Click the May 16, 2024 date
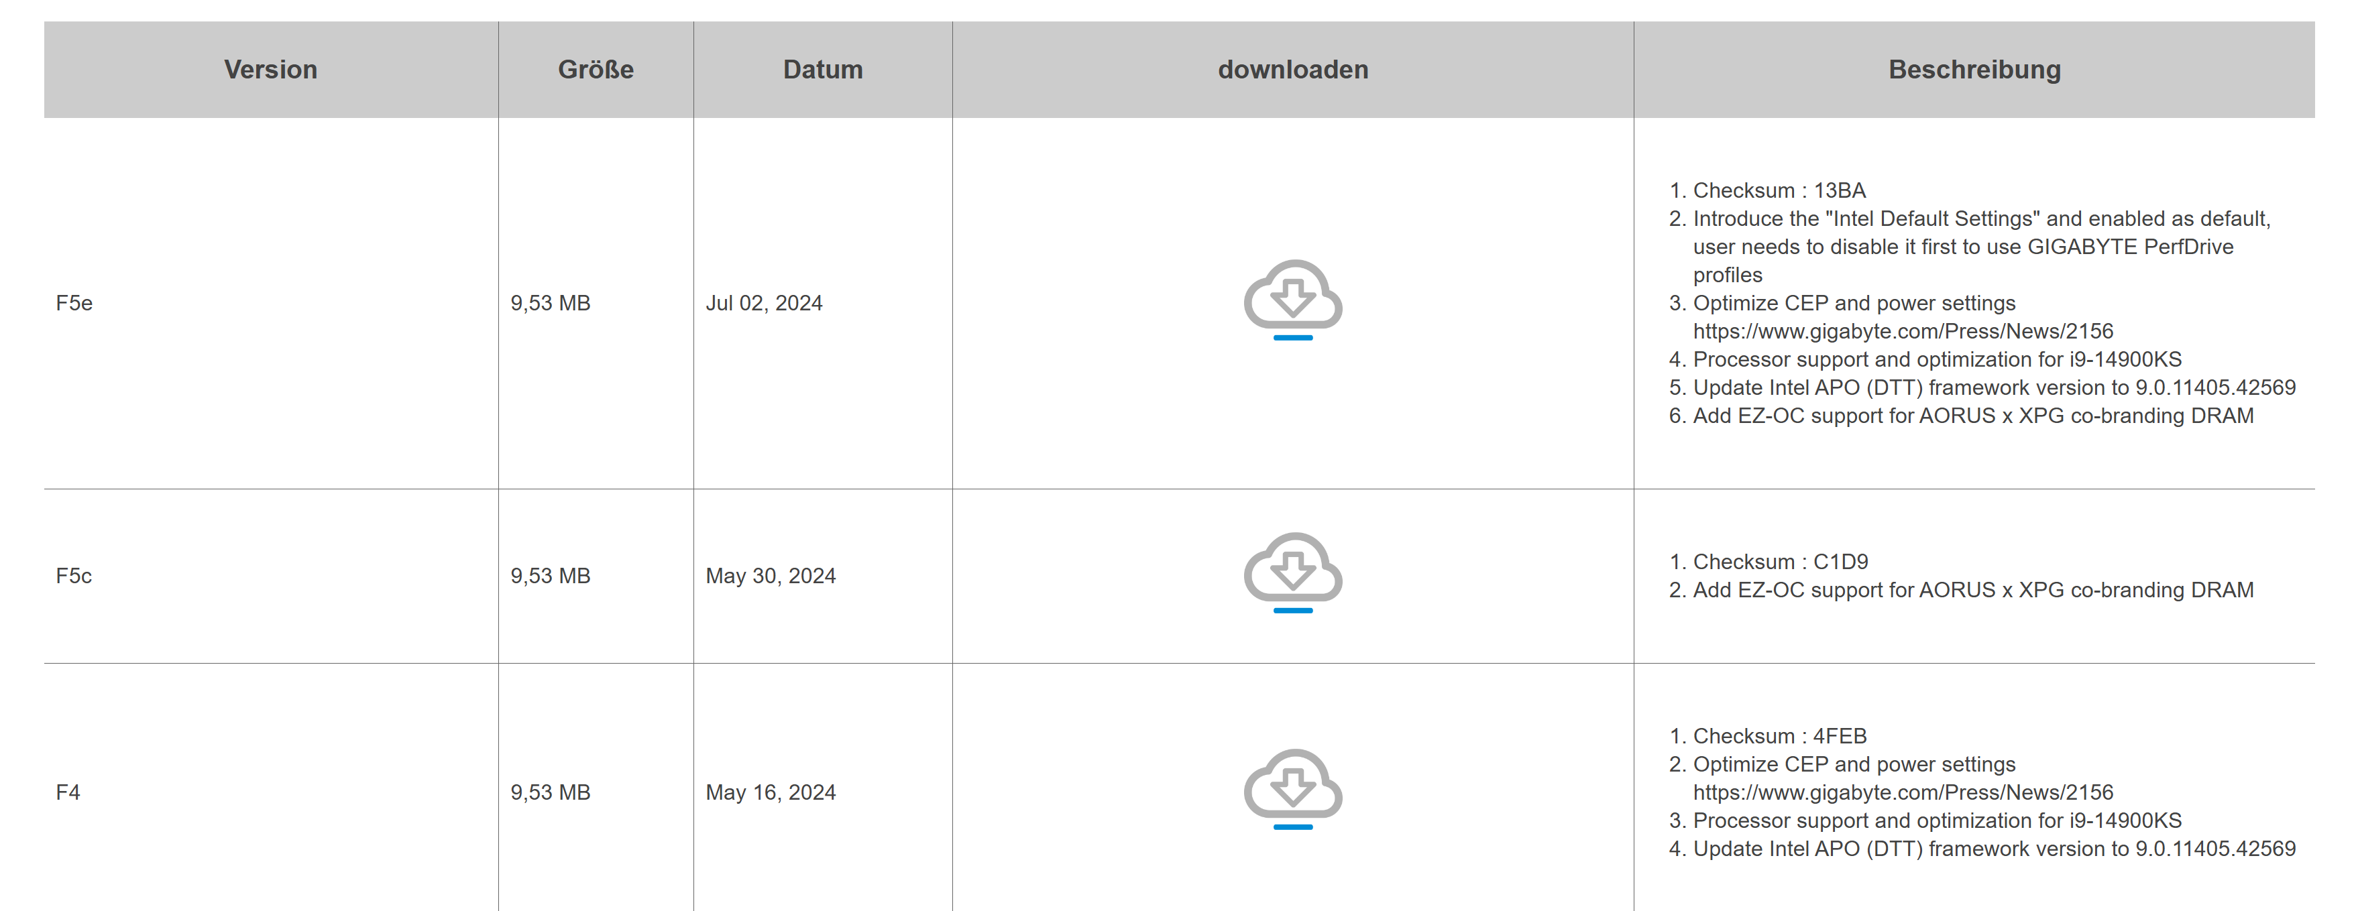This screenshot has width=2354, height=911. (771, 792)
